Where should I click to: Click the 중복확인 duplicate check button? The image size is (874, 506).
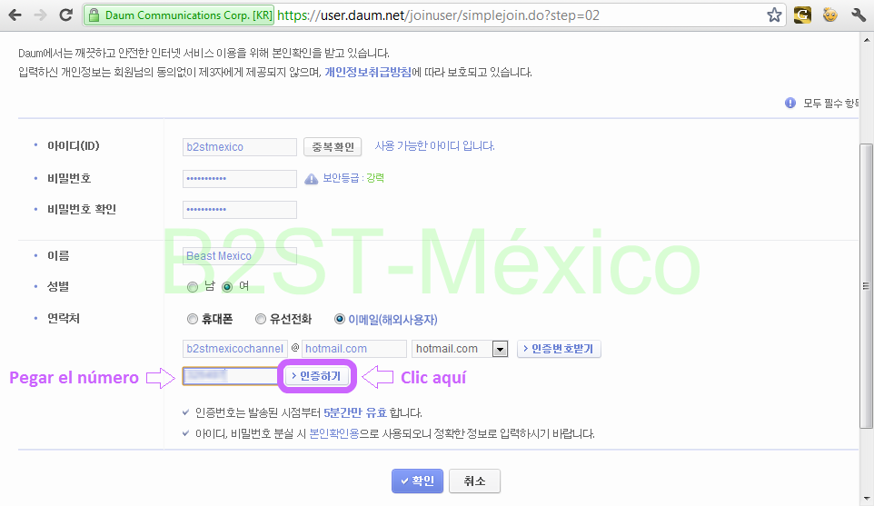333,147
